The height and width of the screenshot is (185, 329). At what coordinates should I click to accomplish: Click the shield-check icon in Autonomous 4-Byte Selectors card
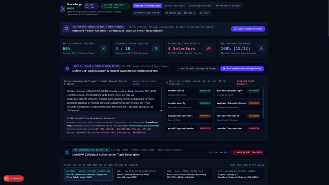coord(156,49)
